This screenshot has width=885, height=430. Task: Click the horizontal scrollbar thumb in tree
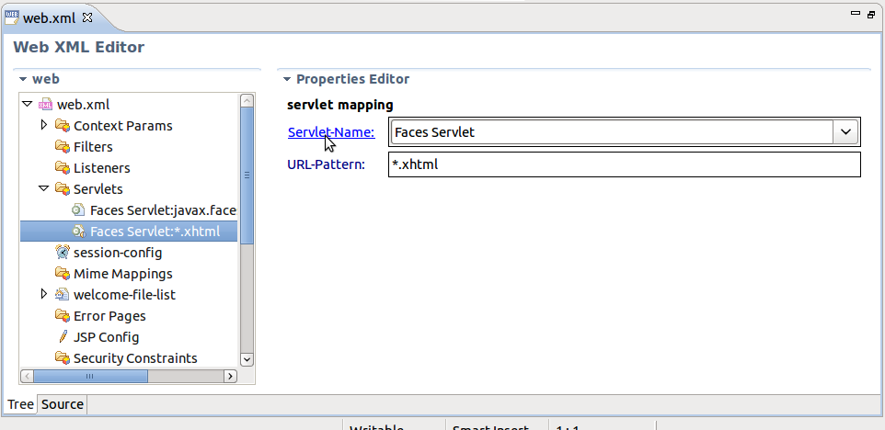click(90, 376)
